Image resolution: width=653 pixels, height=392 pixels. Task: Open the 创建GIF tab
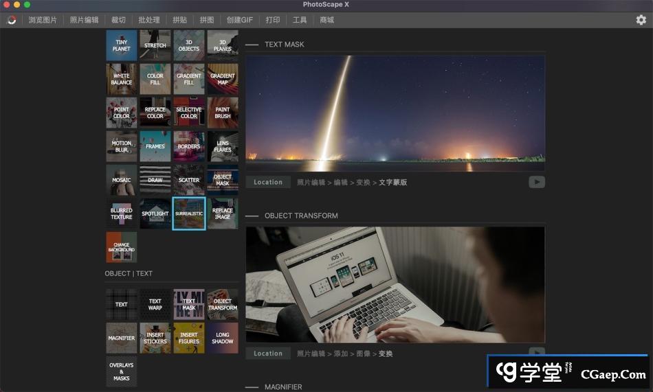240,20
